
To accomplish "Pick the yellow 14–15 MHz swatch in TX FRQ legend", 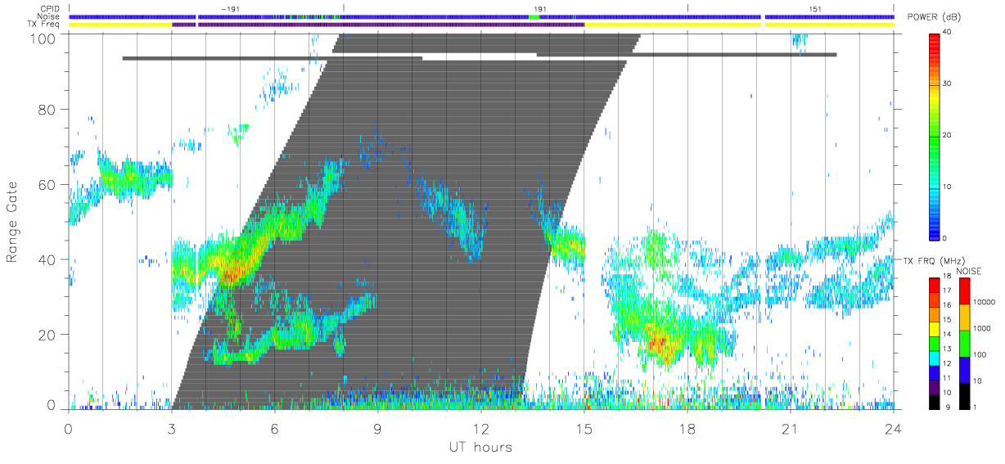I will click(935, 329).
